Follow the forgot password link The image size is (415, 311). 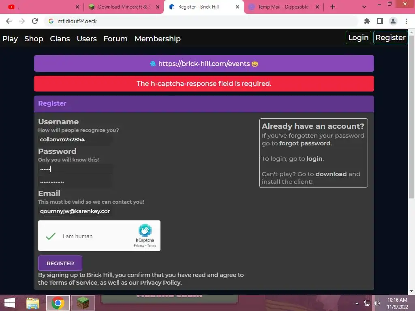click(x=305, y=143)
